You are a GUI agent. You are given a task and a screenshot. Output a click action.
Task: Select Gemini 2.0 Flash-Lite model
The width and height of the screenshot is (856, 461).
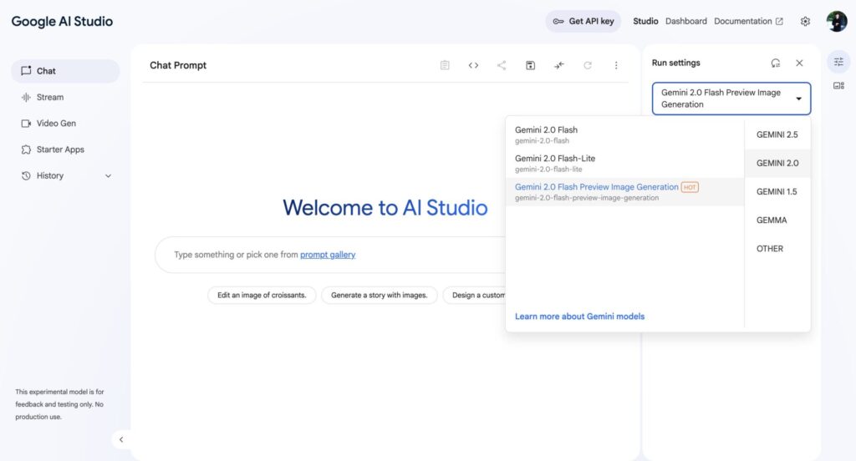click(x=624, y=163)
